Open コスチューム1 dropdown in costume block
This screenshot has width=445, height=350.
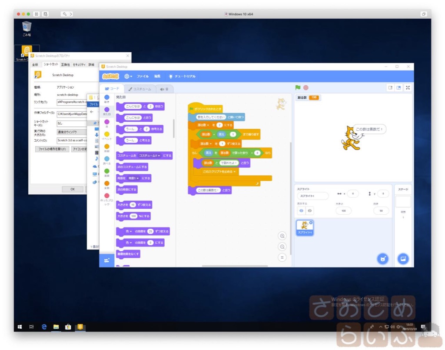[150, 156]
